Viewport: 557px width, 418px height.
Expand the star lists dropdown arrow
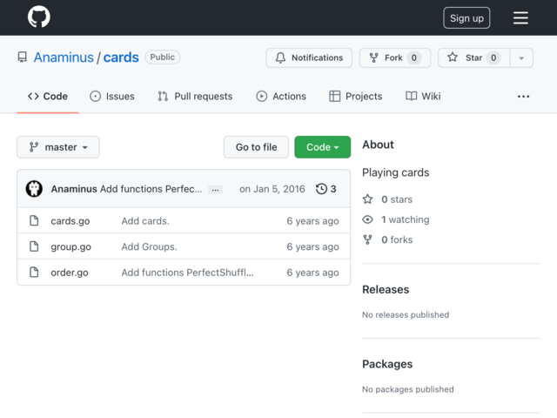pos(521,58)
